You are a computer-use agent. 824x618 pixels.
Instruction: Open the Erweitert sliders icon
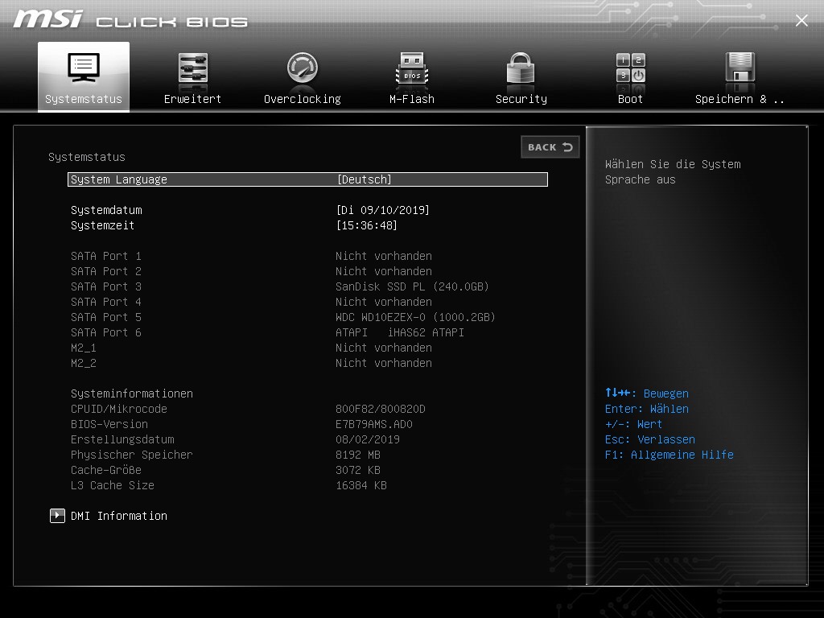193,68
